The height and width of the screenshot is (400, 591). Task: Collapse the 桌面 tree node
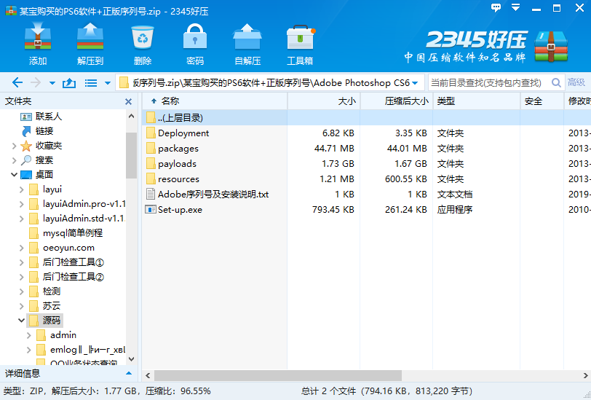14,175
